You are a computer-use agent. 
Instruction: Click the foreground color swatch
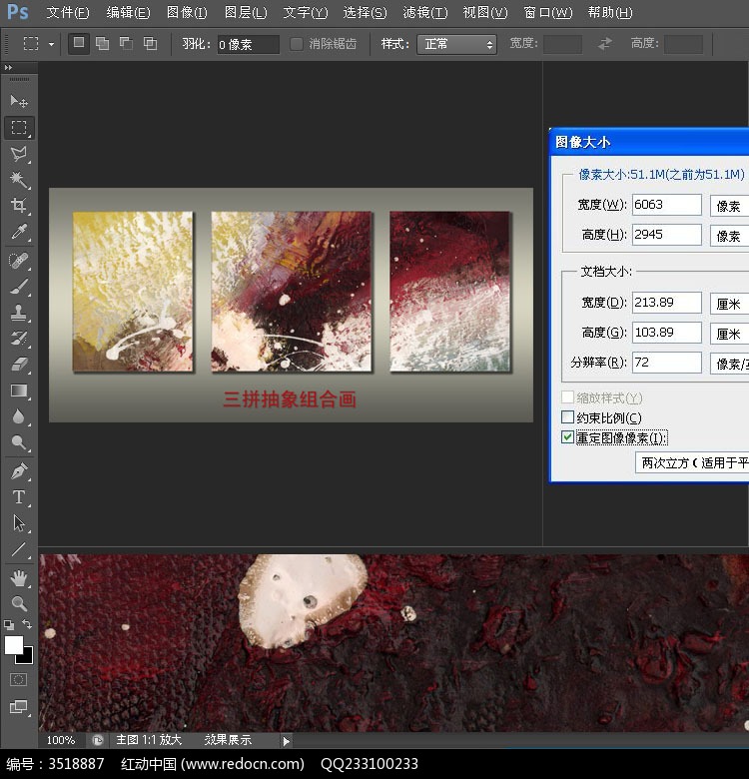point(14,645)
